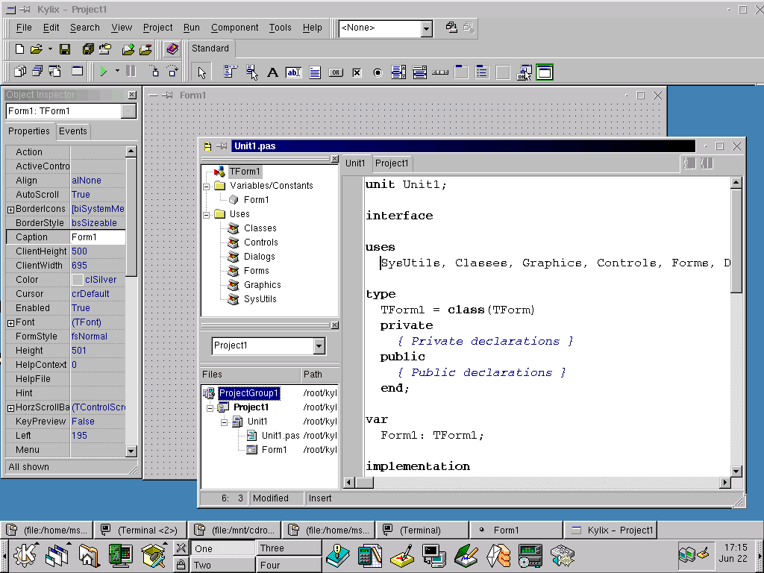Image resolution: width=764 pixels, height=573 pixels.
Task: Click the Path column header
Action: (319, 375)
